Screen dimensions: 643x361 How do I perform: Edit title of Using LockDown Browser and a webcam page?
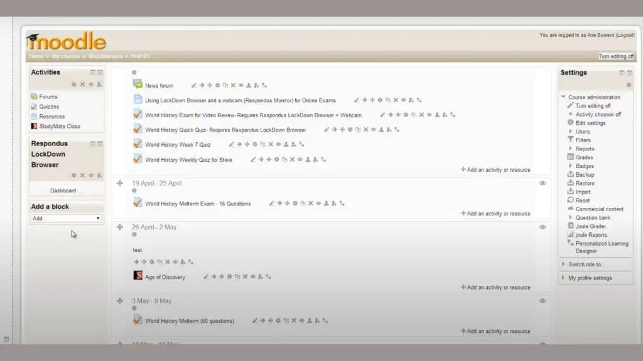(357, 100)
